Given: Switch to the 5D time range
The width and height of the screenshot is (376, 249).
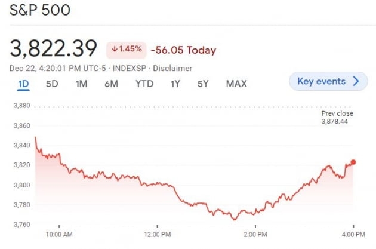Looking at the screenshot, I should click(x=52, y=84).
